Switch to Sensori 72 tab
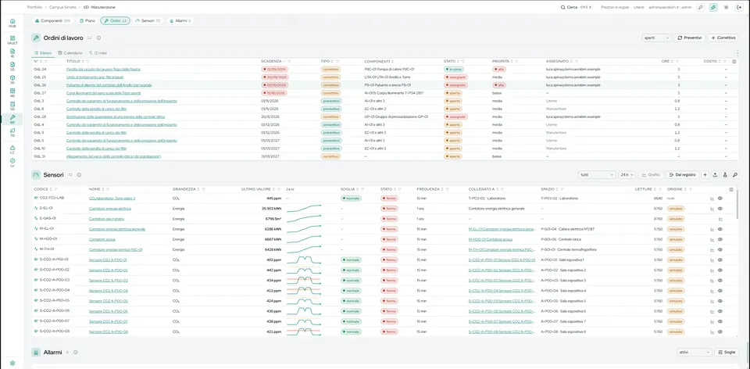 pyautogui.click(x=148, y=20)
